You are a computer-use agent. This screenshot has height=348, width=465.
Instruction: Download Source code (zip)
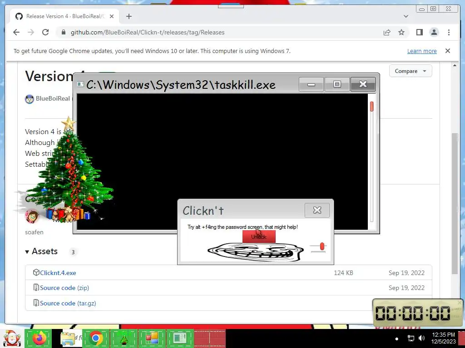[64, 288]
